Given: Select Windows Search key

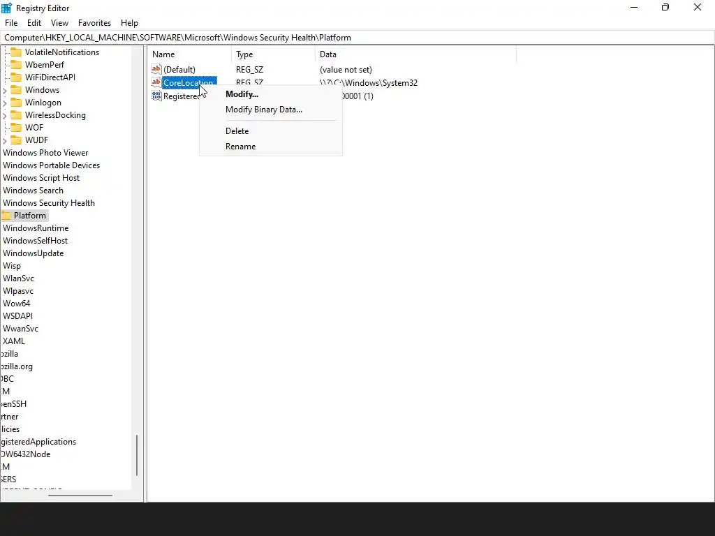Looking at the screenshot, I should pyautogui.click(x=33, y=191).
